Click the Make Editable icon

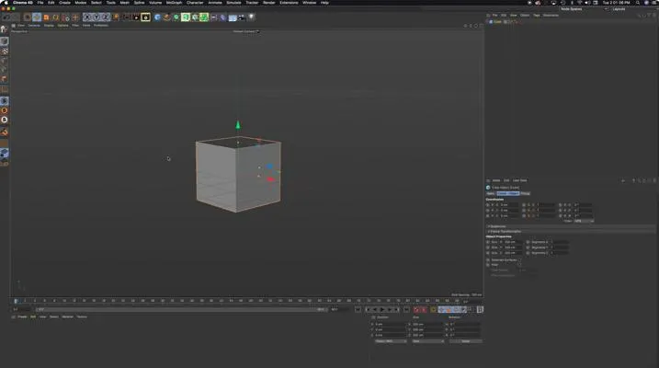click(5, 29)
